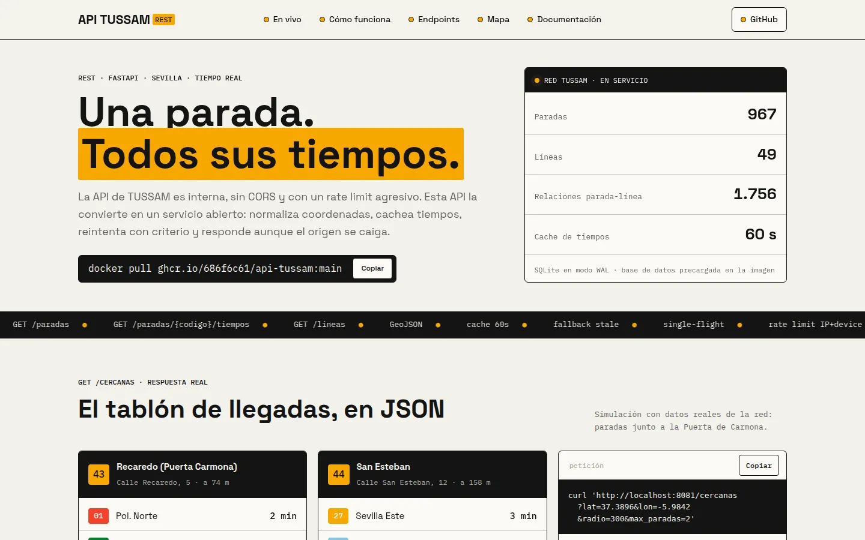Select the Paradas 967 stat row

click(x=655, y=114)
